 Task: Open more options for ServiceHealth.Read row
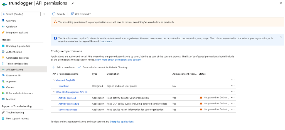233,110
